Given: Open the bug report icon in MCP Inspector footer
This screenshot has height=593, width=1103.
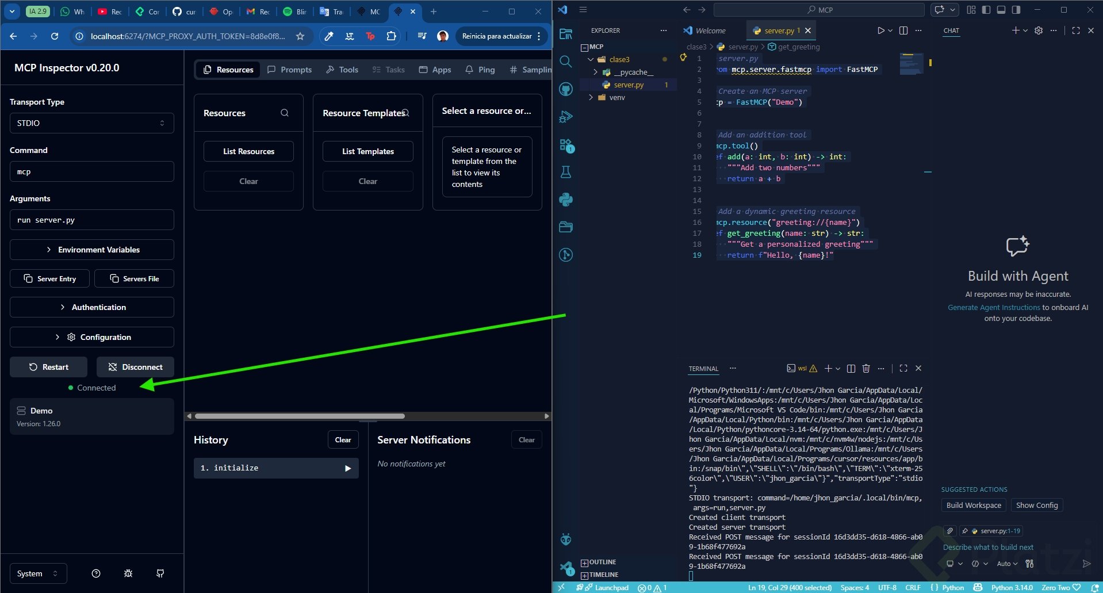Looking at the screenshot, I should coord(128,573).
